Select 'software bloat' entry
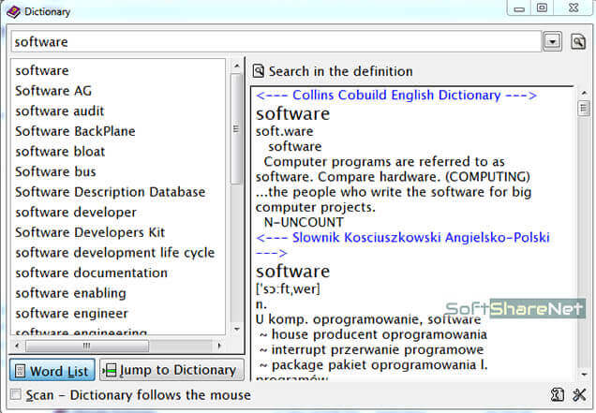The height and width of the screenshot is (413, 596). pos(60,151)
